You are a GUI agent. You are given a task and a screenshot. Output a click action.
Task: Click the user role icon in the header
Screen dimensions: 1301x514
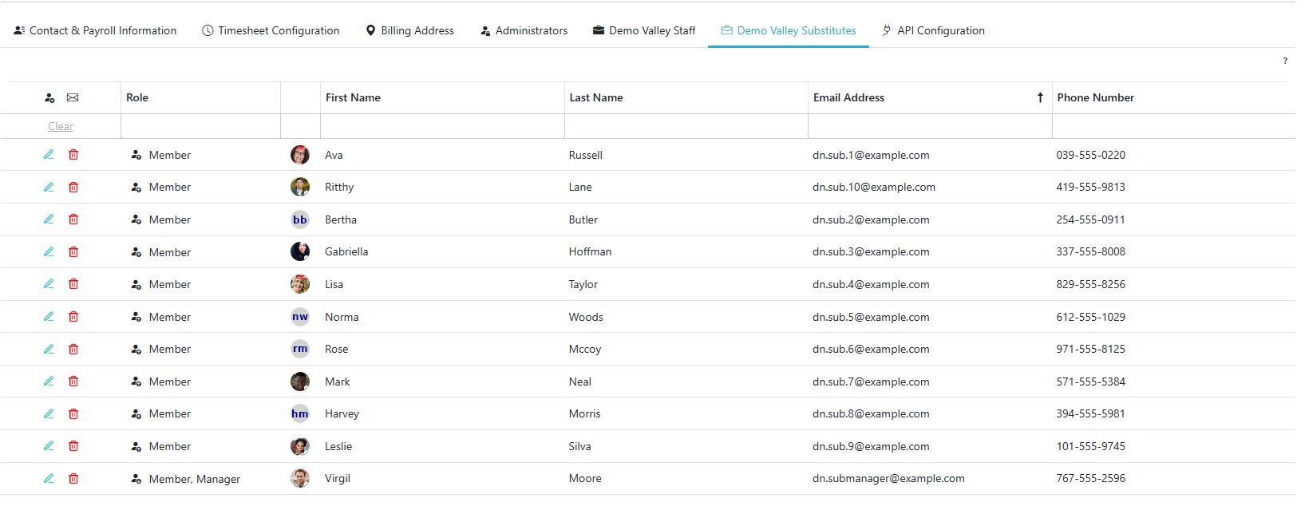[49, 98]
